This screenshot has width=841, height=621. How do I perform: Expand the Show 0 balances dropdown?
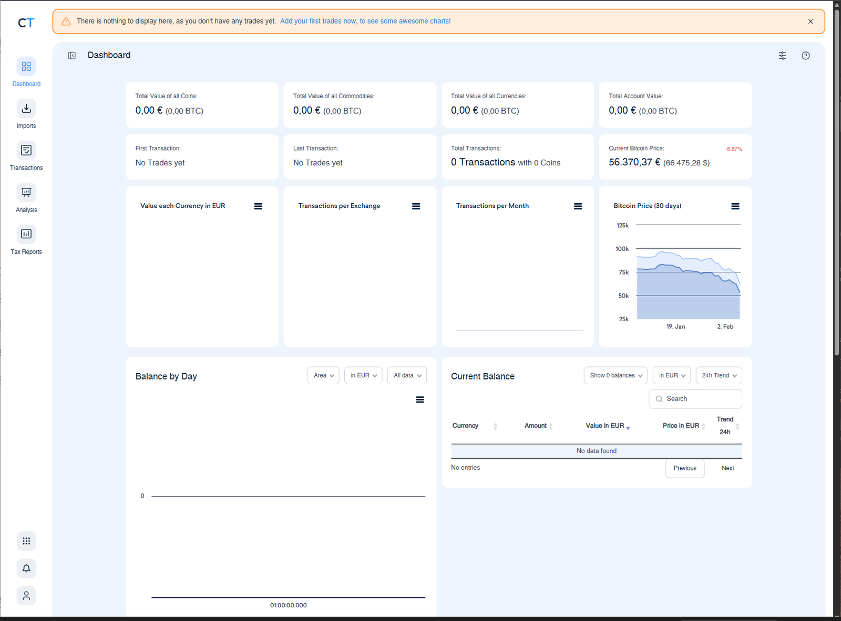pos(615,375)
